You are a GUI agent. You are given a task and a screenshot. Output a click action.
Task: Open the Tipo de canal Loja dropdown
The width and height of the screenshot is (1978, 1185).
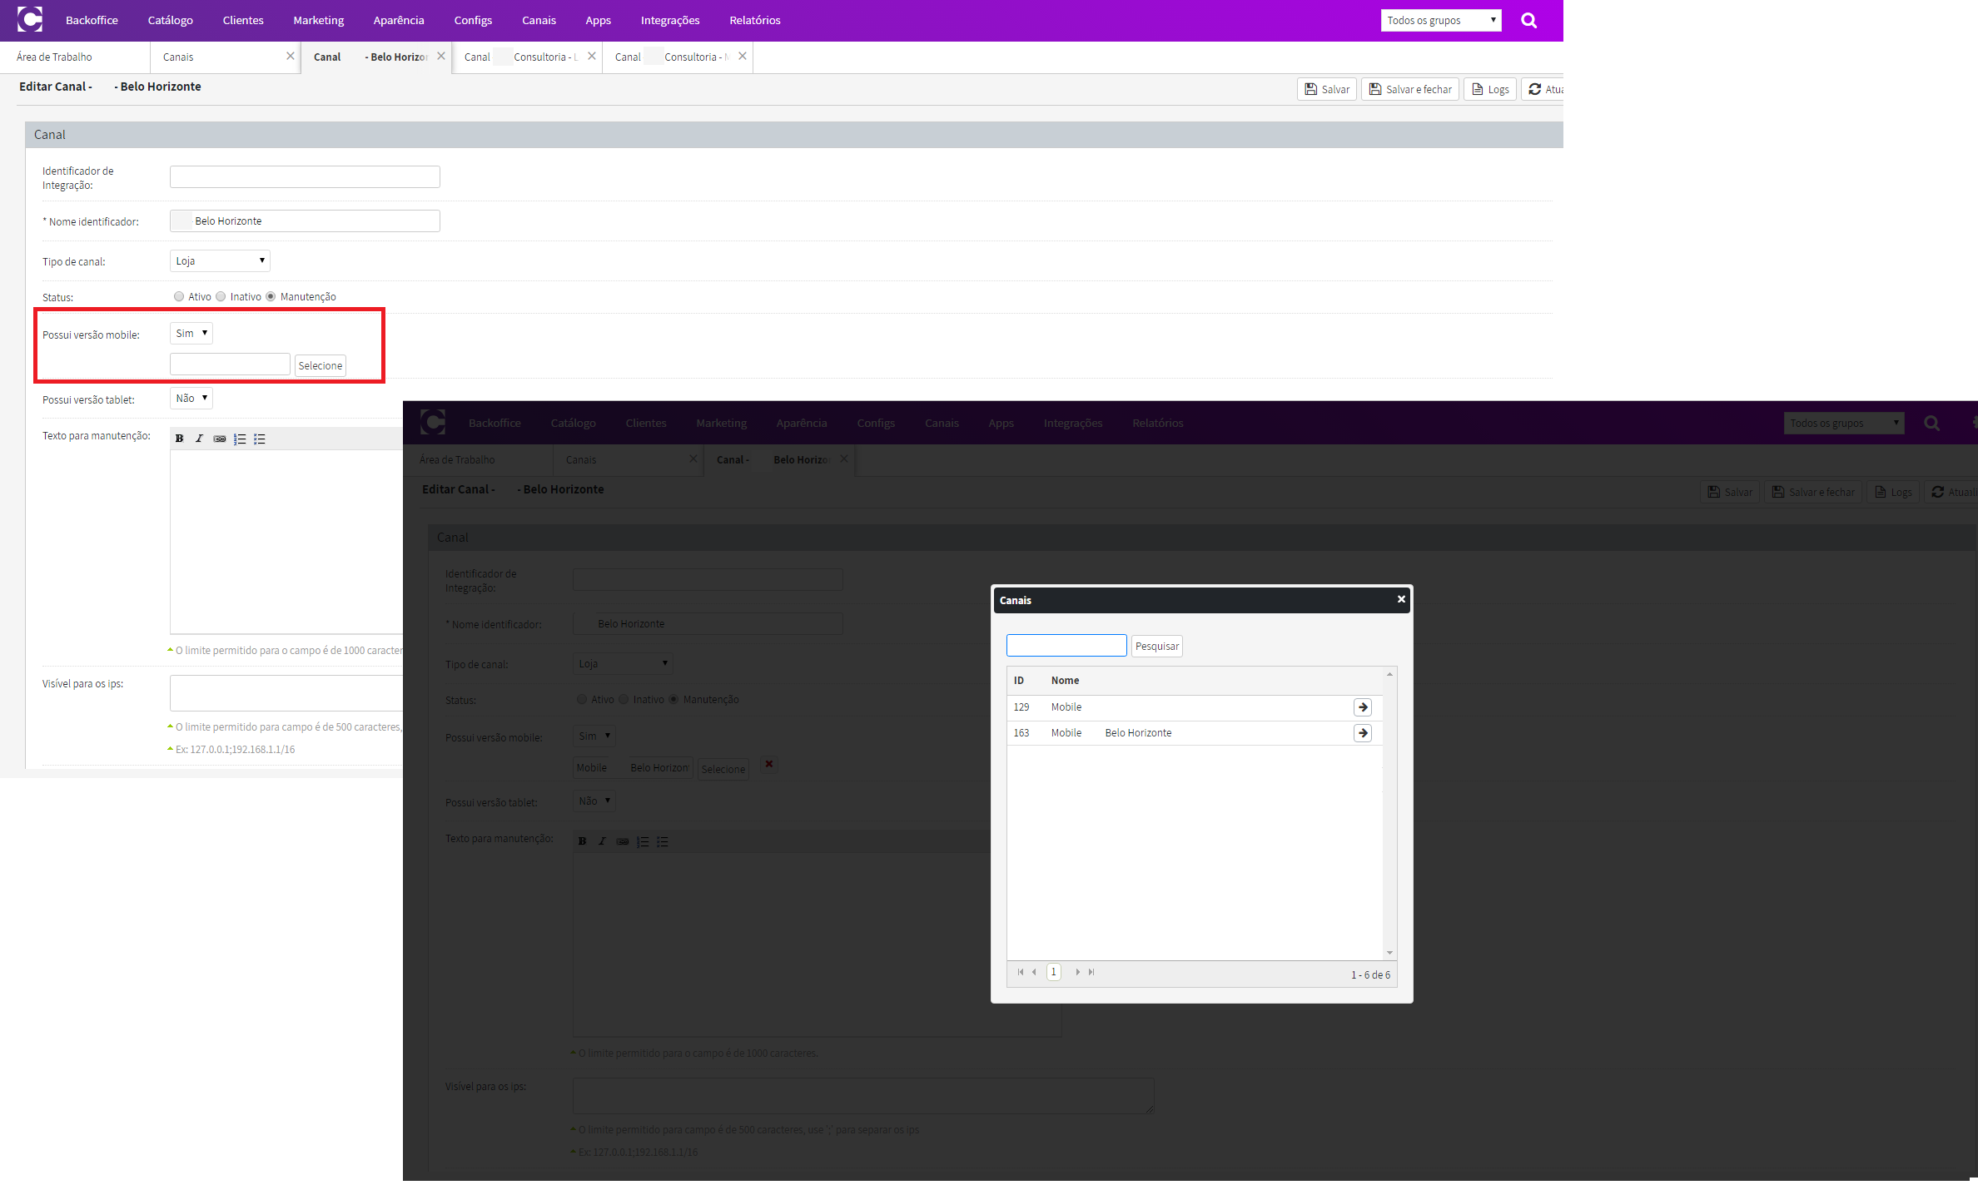pos(220,260)
